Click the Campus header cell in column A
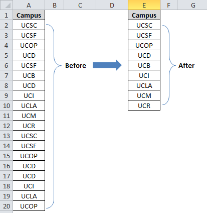Image resolution: width=207 pixels, height=213 pixels. click(29, 15)
